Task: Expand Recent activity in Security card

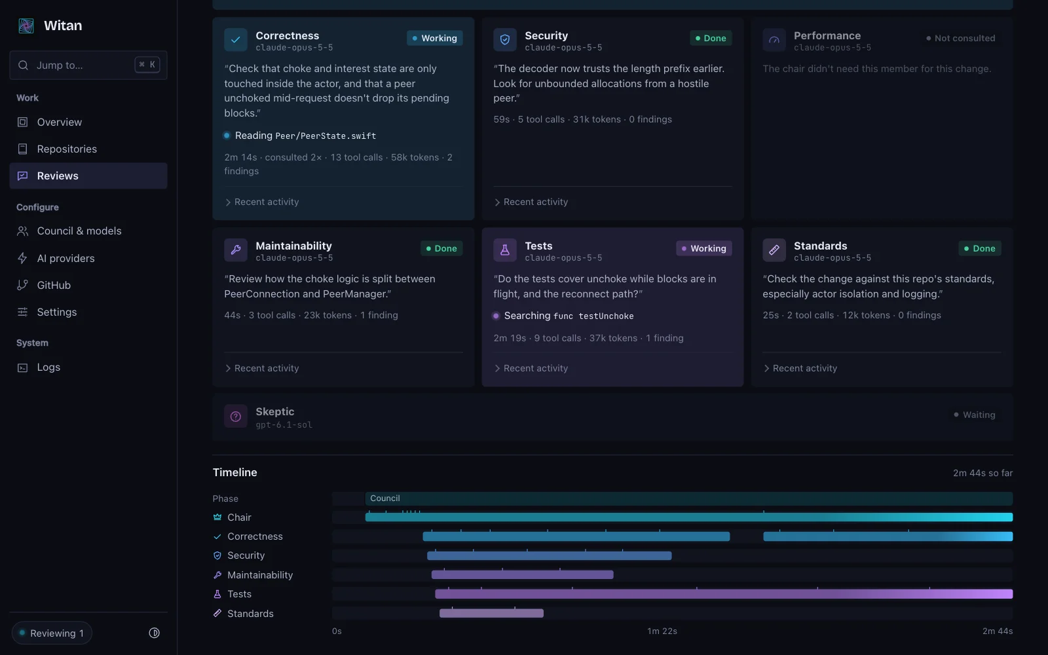Action: 531,202
